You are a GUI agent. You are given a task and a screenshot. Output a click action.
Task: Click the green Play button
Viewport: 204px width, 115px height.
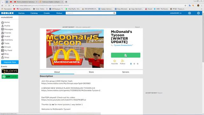tap(126, 55)
